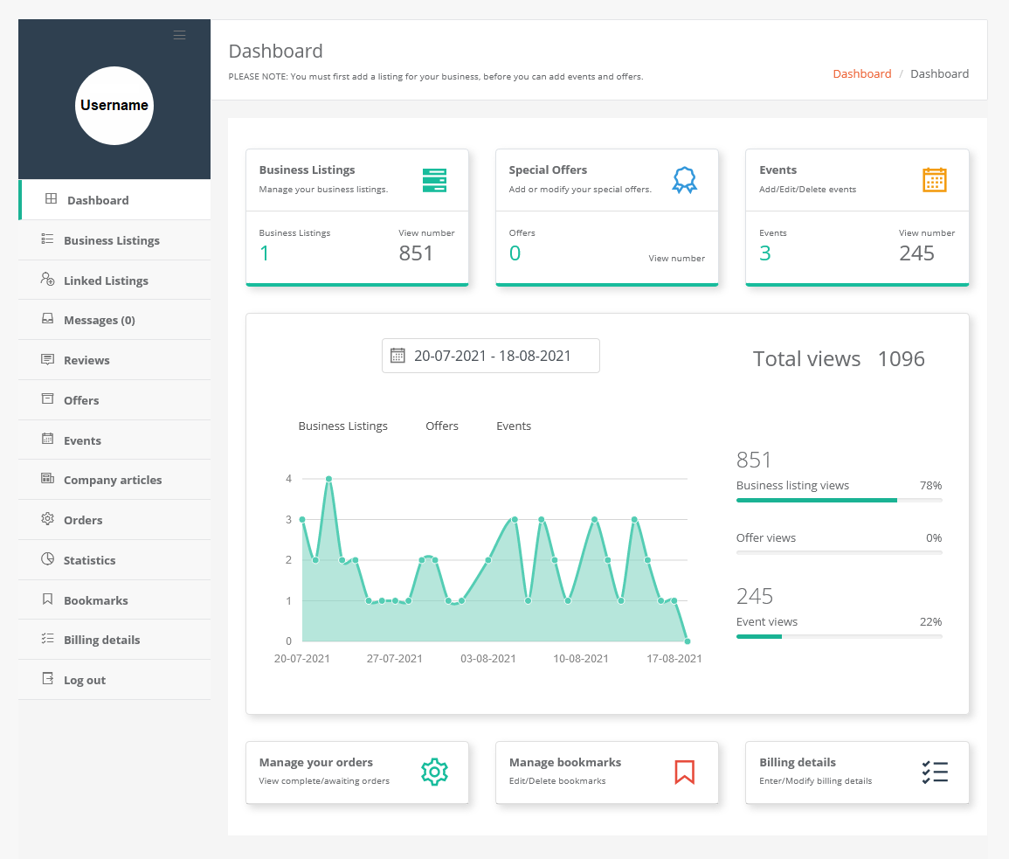Click the Orders gear icon in sidebar
1009x859 pixels.
48,518
